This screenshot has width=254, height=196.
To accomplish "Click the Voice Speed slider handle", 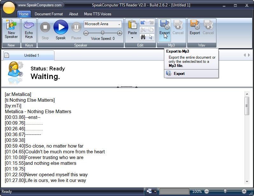I will [102, 33].
